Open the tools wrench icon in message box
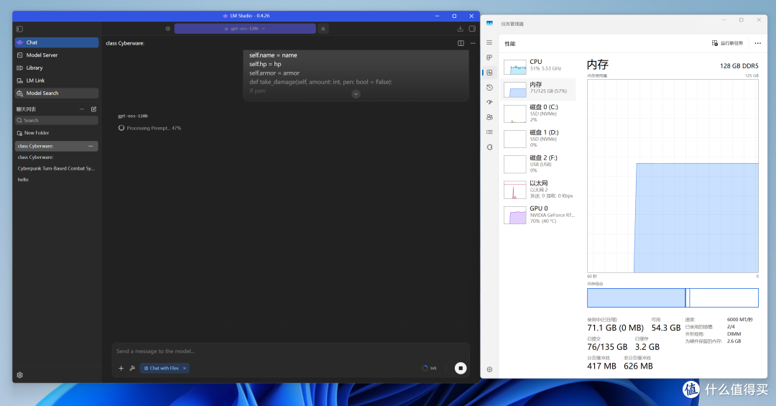Viewport: 776px width, 406px height. [132, 368]
